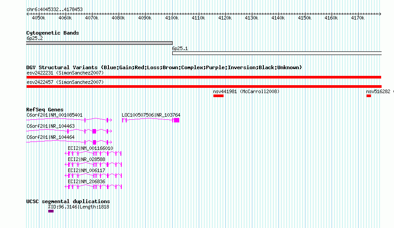Click the 4110k ruler position

tap(198, 18)
